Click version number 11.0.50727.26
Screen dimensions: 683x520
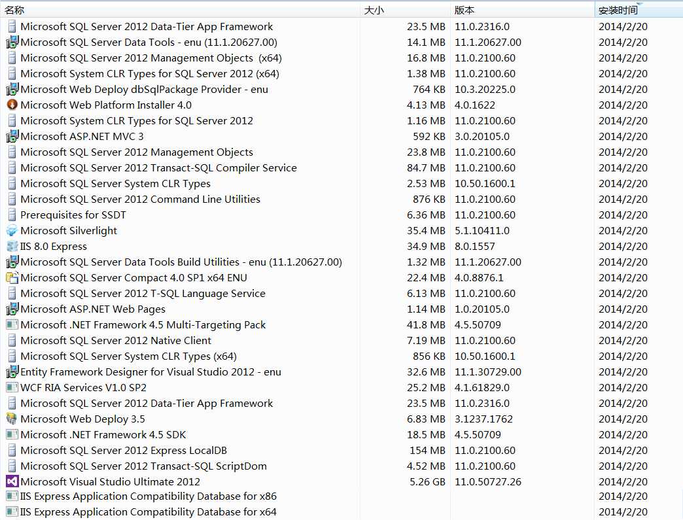coord(488,481)
